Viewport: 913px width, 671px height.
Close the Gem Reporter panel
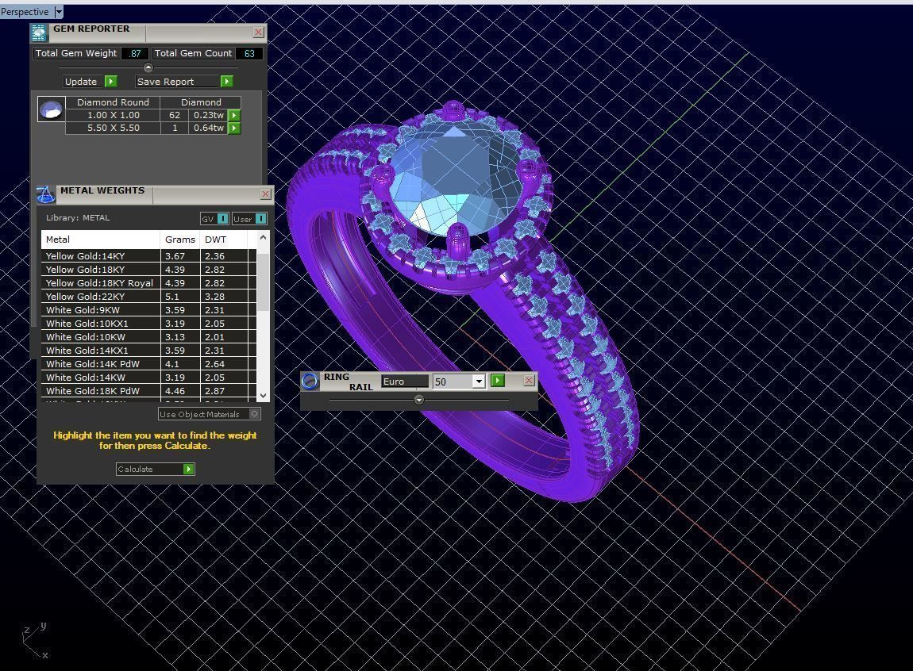[x=259, y=32]
